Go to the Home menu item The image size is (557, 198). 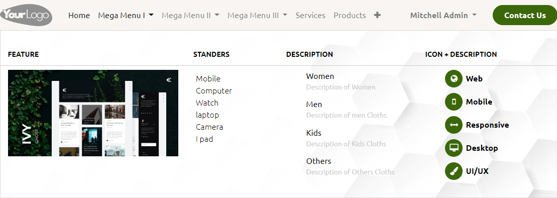[79, 15]
